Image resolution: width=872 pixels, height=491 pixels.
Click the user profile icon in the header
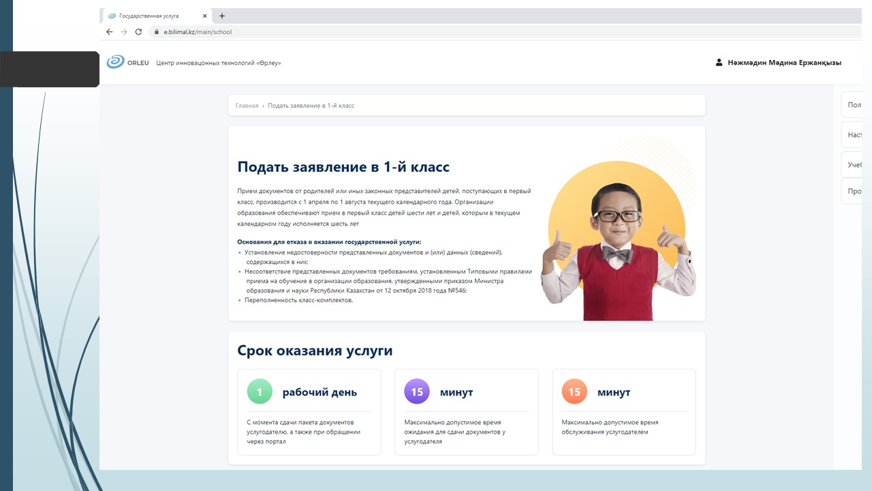point(719,63)
